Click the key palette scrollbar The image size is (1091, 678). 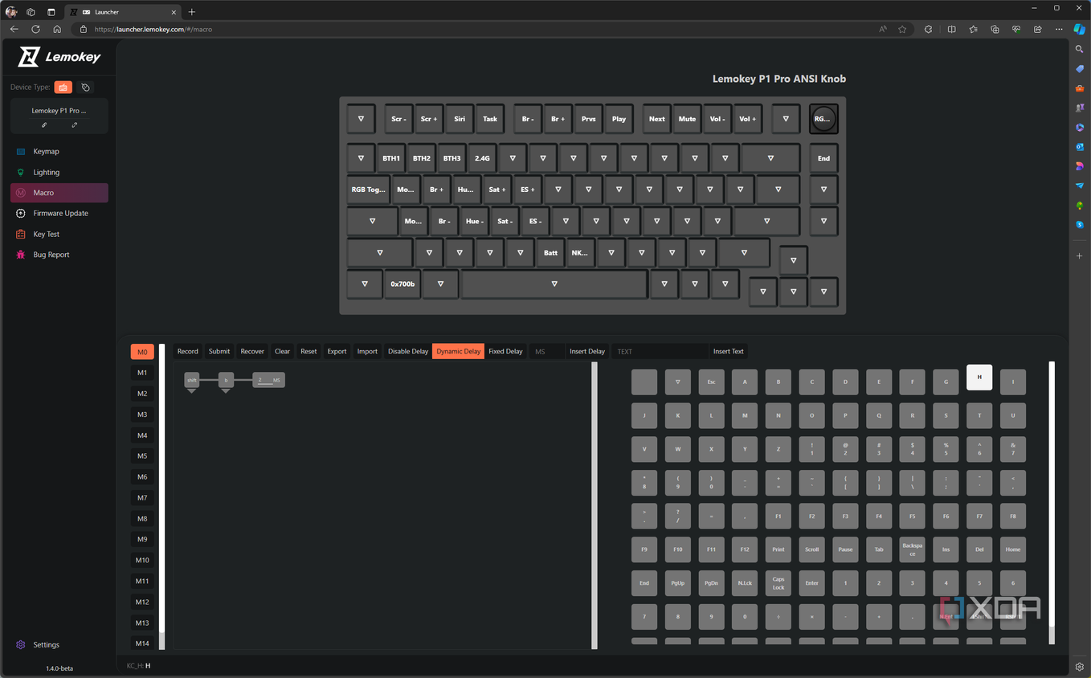(1052, 502)
